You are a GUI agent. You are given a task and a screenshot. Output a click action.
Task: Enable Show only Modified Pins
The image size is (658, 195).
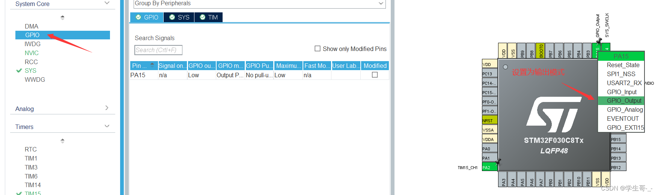[318, 49]
